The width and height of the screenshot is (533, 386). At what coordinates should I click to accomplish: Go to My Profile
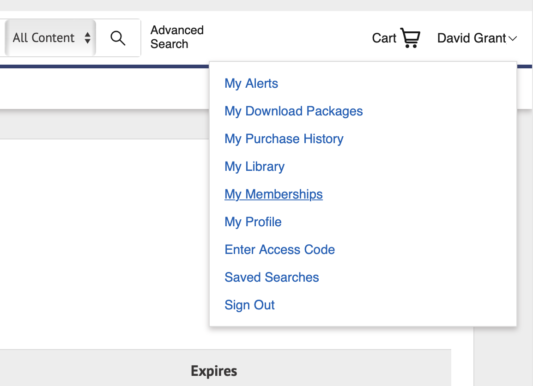point(253,222)
